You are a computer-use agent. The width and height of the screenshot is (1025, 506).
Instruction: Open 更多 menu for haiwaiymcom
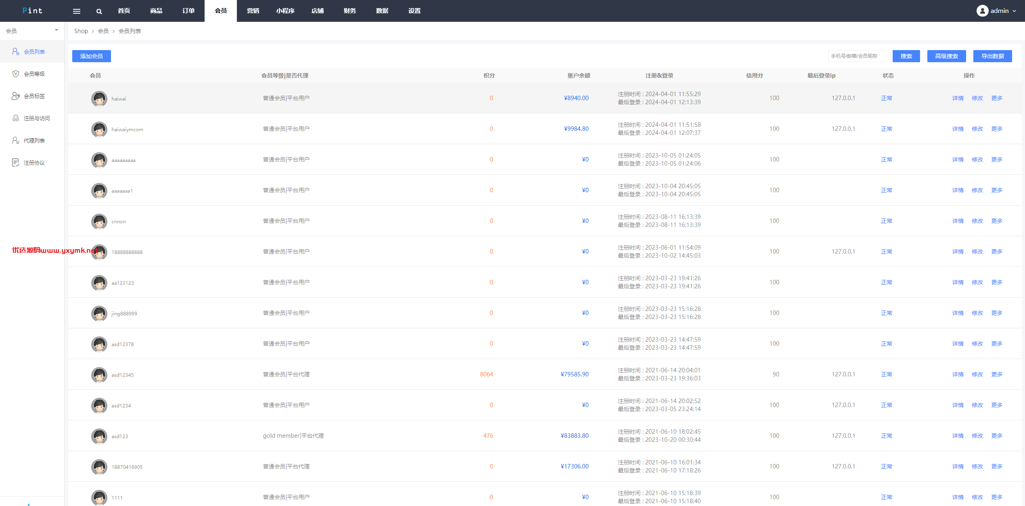pyautogui.click(x=997, y=129)
